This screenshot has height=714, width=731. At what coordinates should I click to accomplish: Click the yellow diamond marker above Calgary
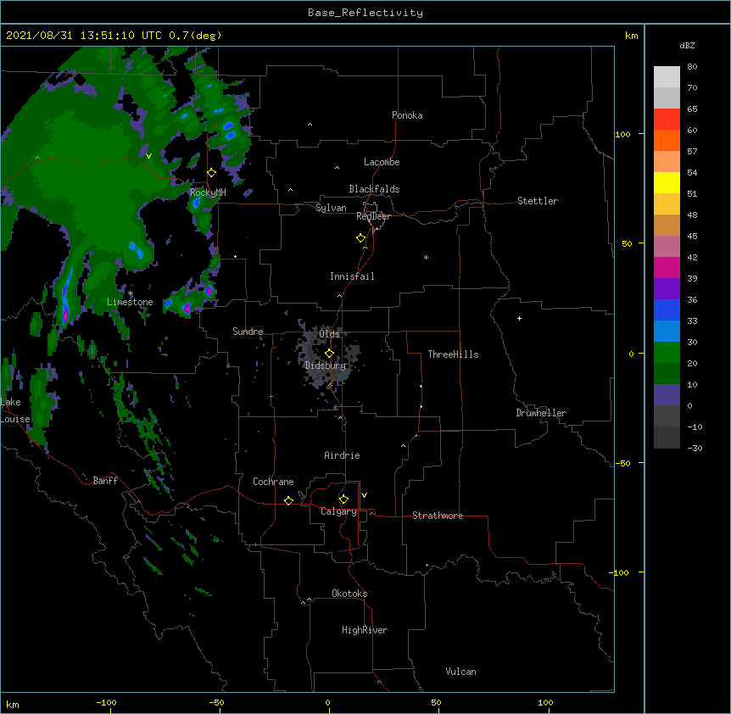343,499
